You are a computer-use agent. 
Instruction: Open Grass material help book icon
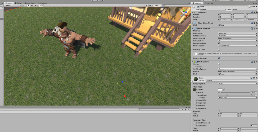click(x=252, y=78)
